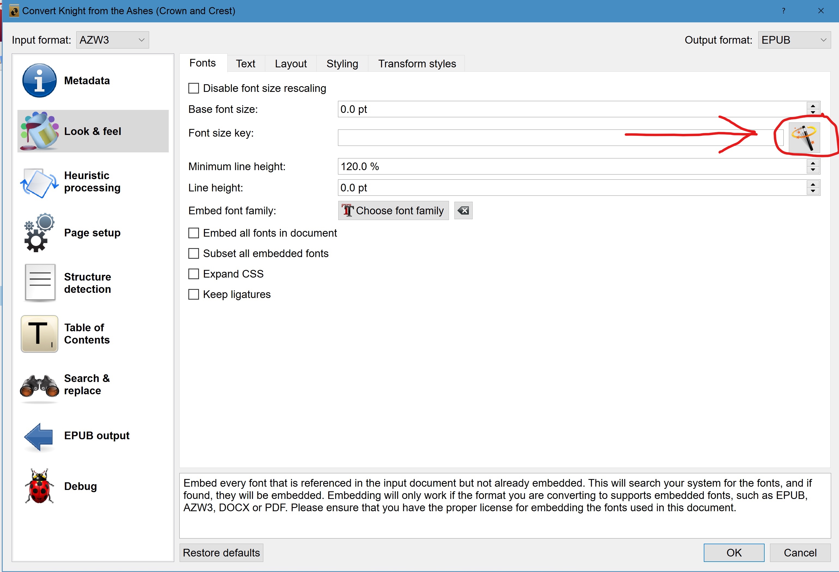Viewport: 839px width, 572px height.
Task: Increase Base font size with up arrow
Action: pos(813,106)
